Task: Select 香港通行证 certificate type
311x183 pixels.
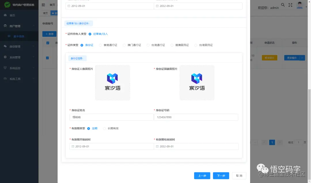Action: tap(100, 45)
